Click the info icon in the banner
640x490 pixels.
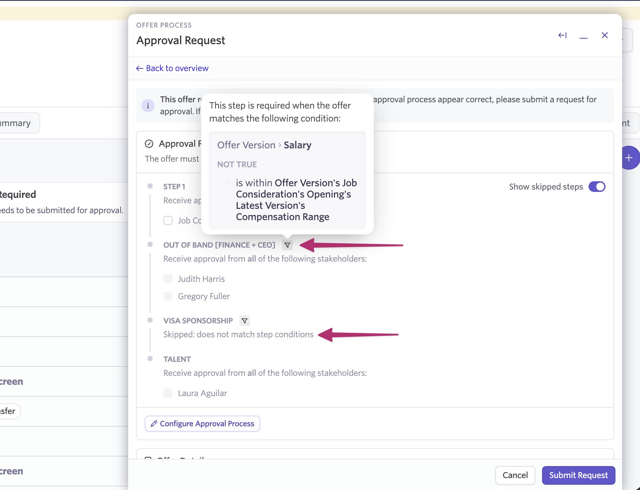(x=148, y=106)
